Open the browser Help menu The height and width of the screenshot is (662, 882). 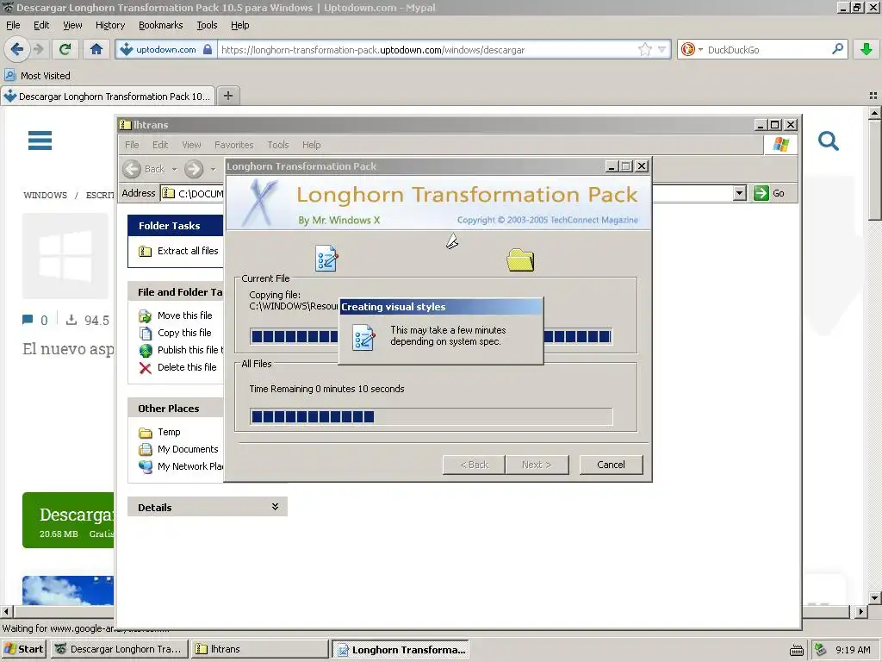[x=240, y=25]
